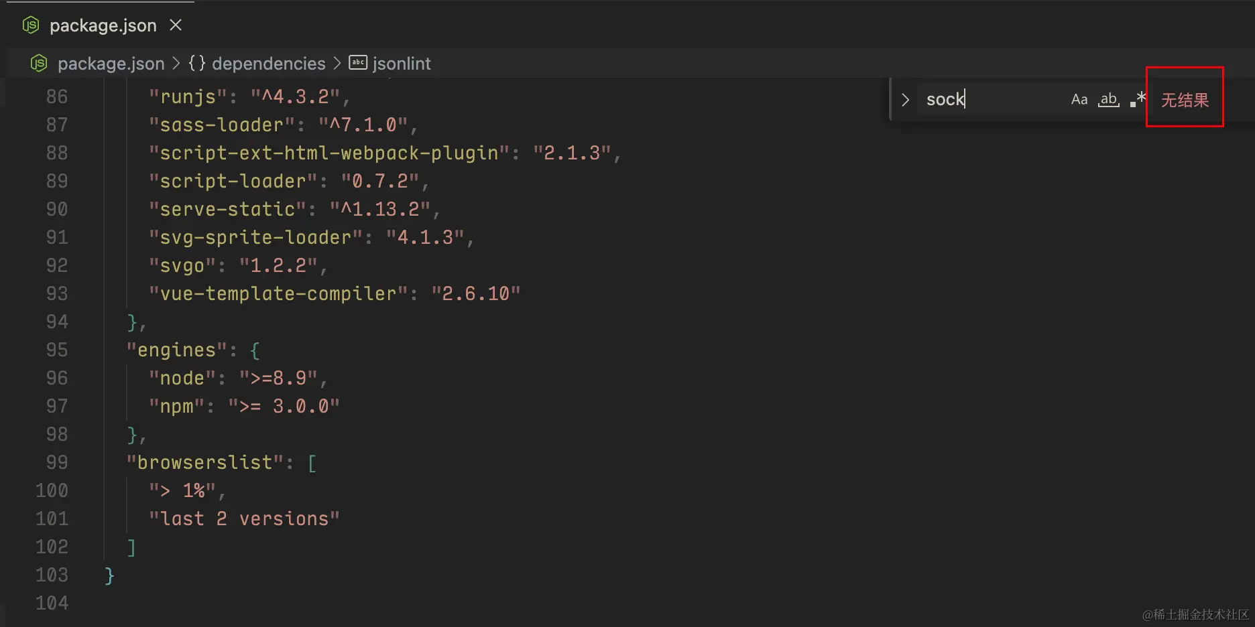Screen dimensions: 1255x627
Task: Click the "runjs" key on line 86
Action: tap(188, 97)
